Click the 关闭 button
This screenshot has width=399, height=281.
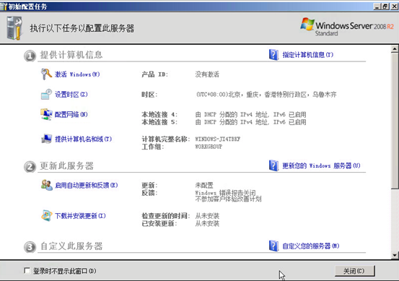point(354,271)
